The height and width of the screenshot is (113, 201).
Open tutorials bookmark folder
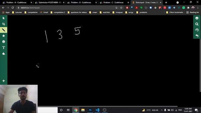(x=17, y=12)
